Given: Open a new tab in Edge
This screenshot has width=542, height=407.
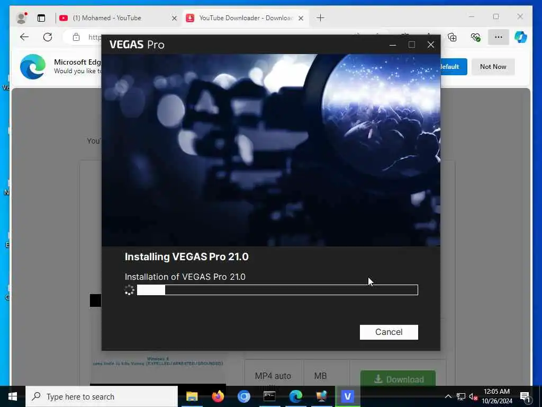Looking at the screenshot, I should click(320, 18).
